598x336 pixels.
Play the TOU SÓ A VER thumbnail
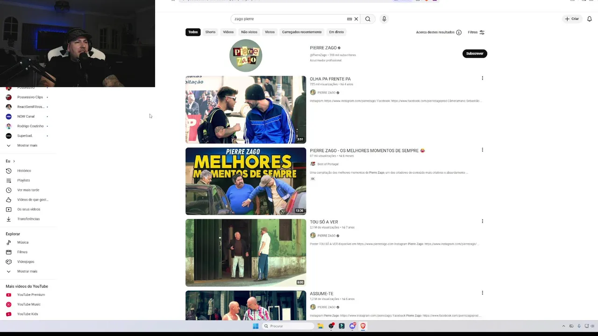[x=246, y=252]
